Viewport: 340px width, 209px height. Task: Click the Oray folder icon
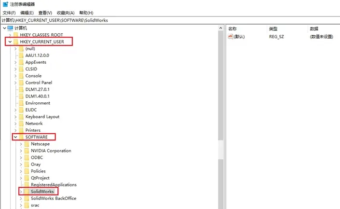coord(27,164)
